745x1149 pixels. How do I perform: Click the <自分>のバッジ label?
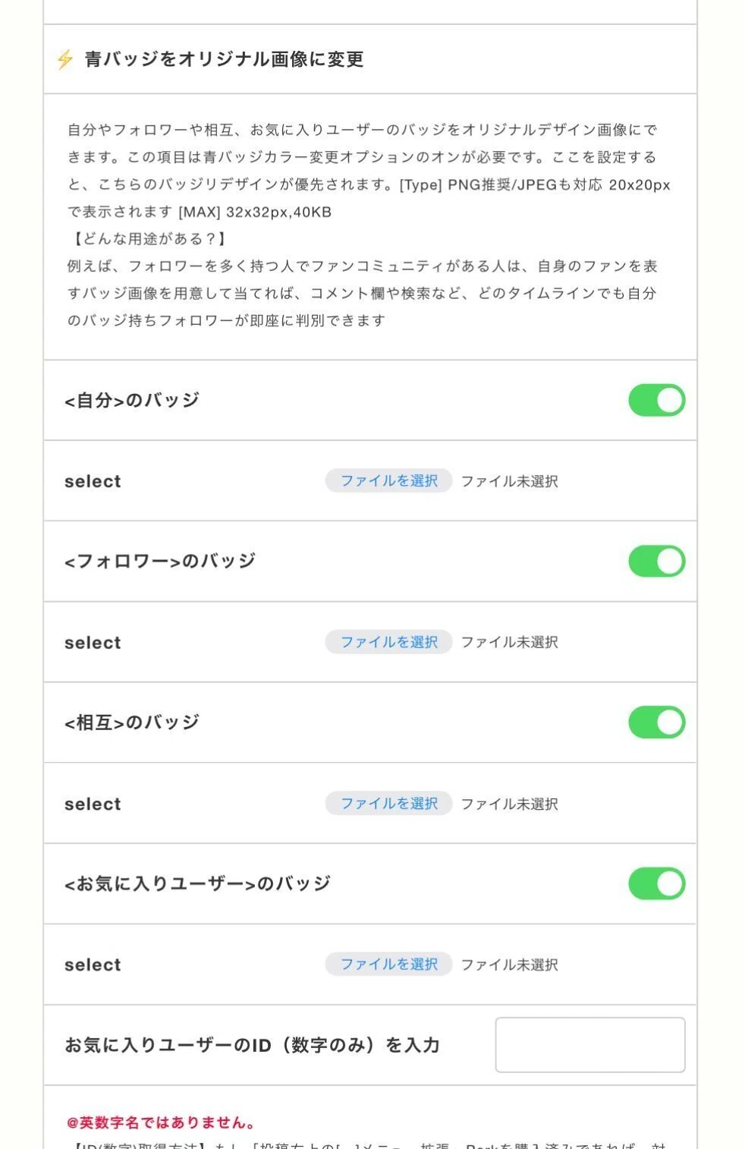pyautogui.click(x=132, y=400)
